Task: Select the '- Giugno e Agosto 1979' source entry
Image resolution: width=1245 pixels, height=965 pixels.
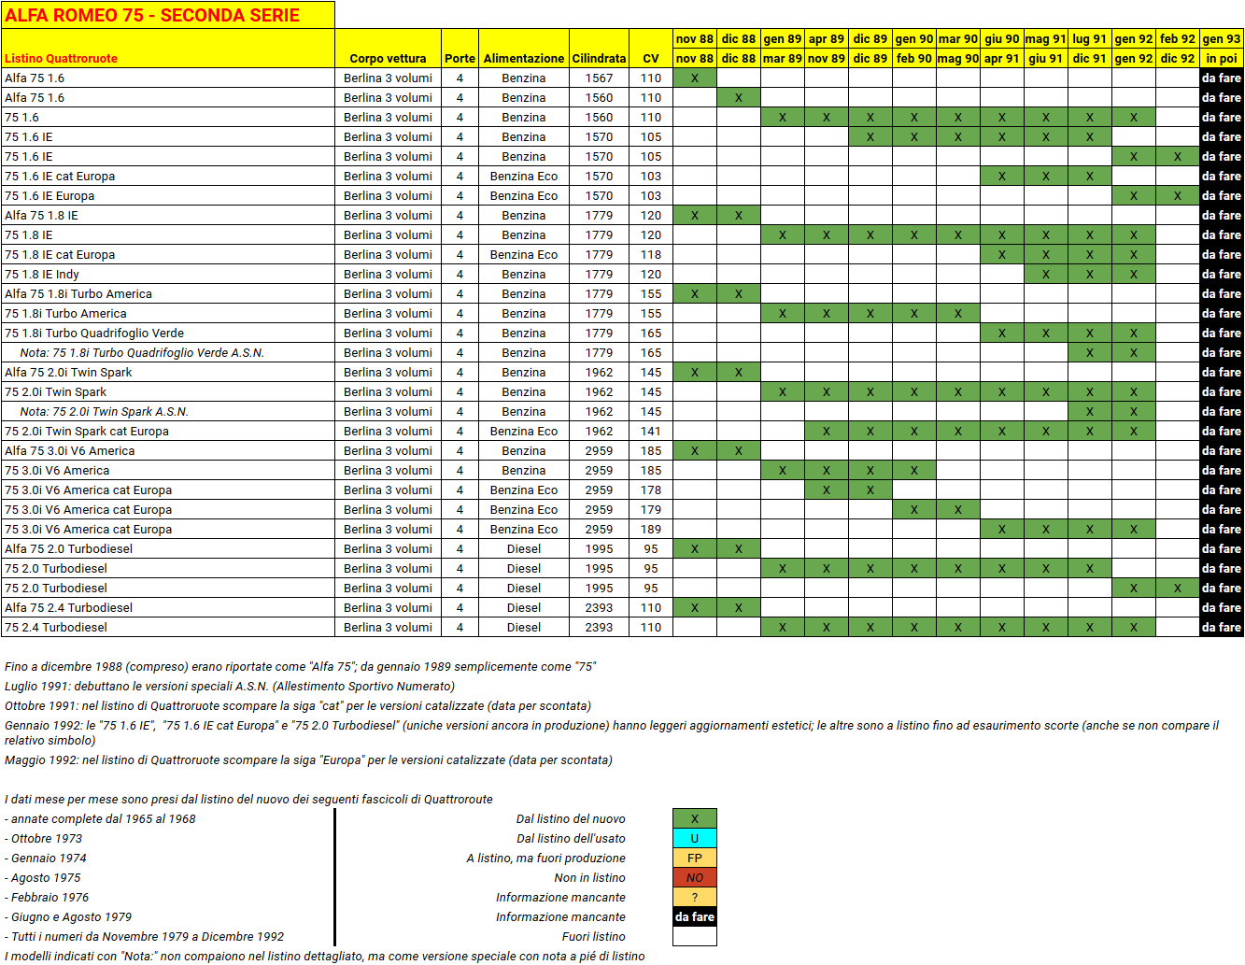Action: tap(68, 916)
